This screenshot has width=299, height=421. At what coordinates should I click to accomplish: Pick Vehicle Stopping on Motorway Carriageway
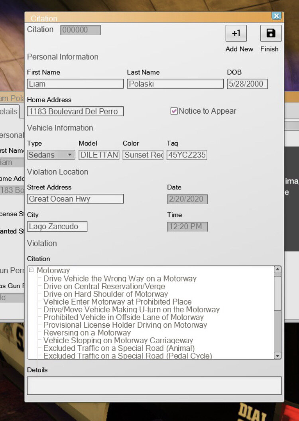pos(118,340)
